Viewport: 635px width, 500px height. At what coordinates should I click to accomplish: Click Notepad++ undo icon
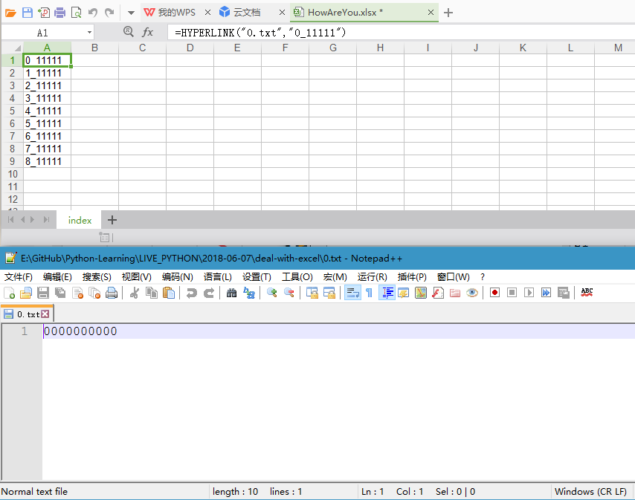point(192,293)
